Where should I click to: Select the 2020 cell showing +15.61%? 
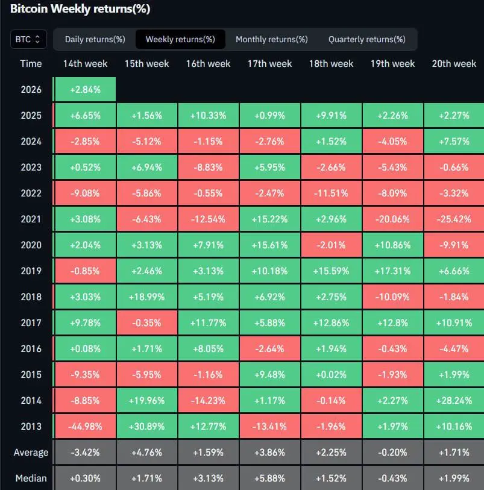[269, 245]
